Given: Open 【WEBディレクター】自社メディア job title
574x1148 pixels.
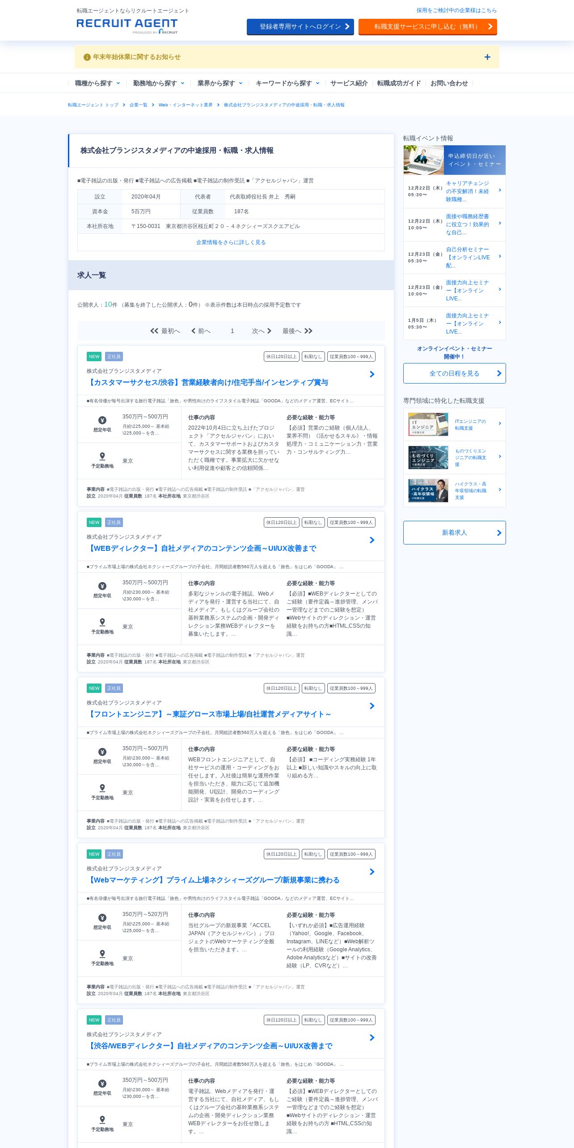Looking at the screenshot, I should (202, 549).
